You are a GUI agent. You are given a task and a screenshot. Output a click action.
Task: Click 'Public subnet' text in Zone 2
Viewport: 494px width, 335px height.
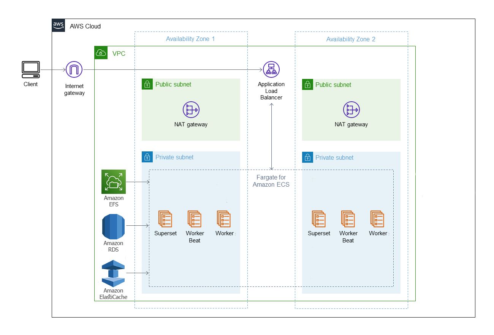333,85
